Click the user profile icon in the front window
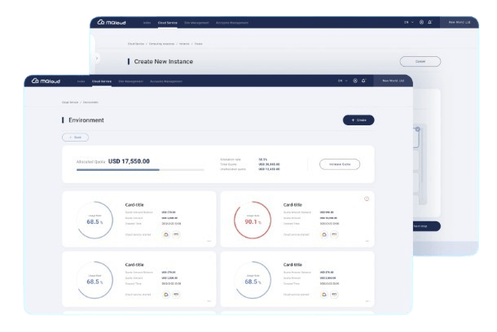Viewport: 497px width, 332px height. point(355,81)
